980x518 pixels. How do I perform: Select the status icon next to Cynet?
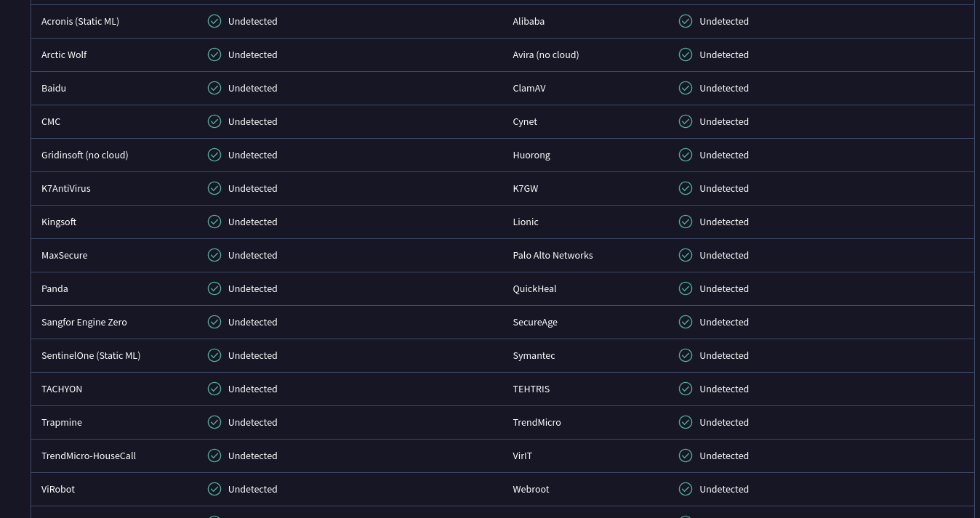pyautogui.click(x=686, y=121)
